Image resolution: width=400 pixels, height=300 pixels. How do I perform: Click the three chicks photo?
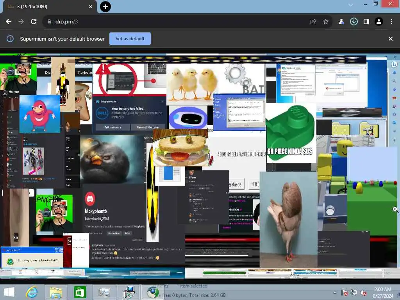point(192,84)
